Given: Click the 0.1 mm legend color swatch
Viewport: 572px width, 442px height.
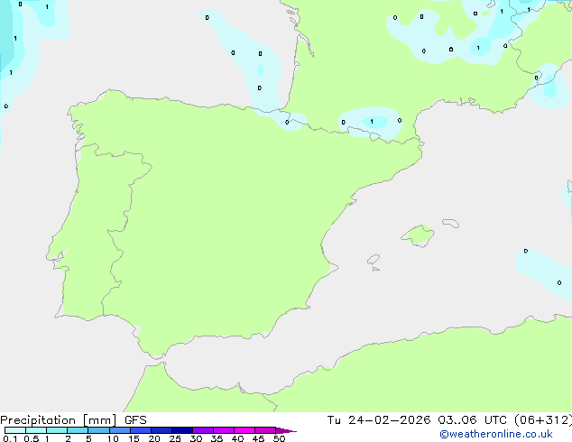Looking at the screenshot, I should 15,430.
